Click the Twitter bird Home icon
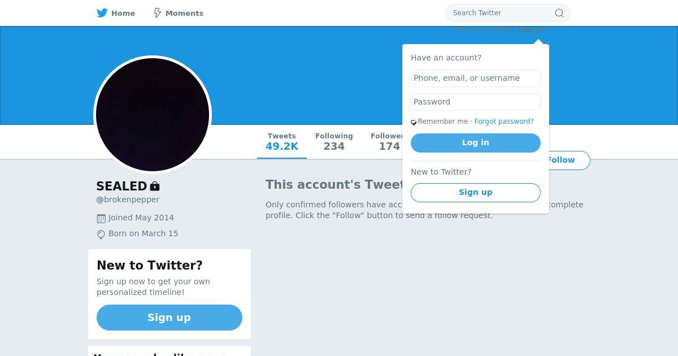 coord(102,13)
